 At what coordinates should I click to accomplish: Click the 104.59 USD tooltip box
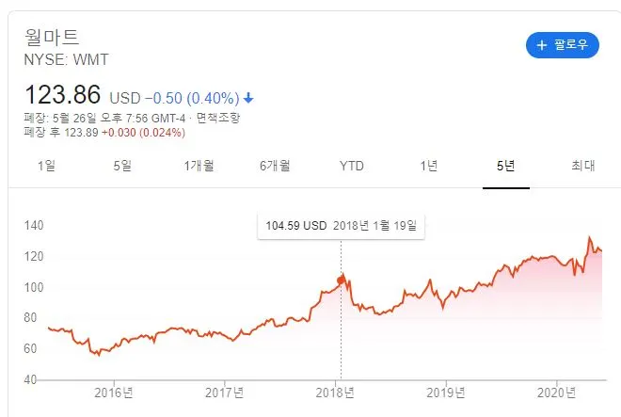(341, 226)
